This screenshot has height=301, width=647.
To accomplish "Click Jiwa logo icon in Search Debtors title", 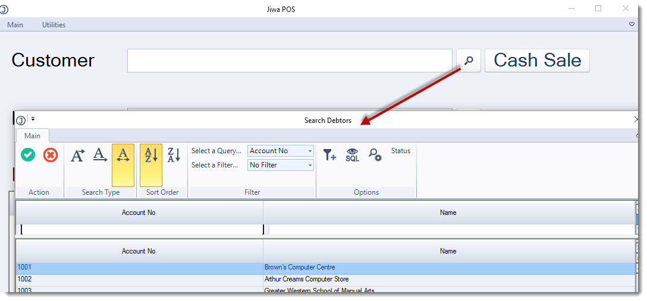I will tap(21, 121).
